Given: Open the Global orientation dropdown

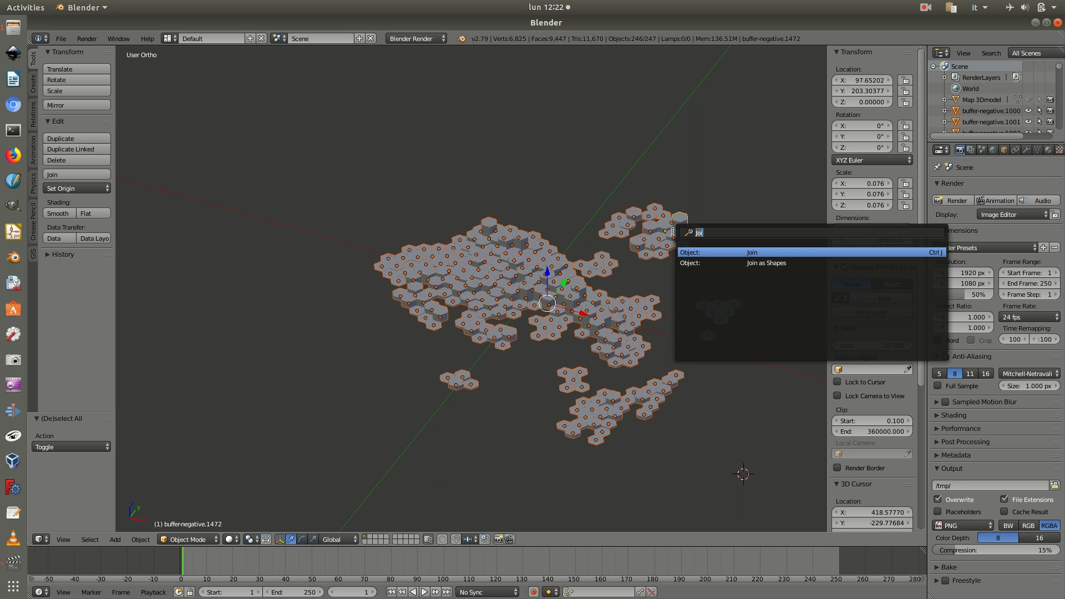Looking at the screenshot, I should pos(339,539).
